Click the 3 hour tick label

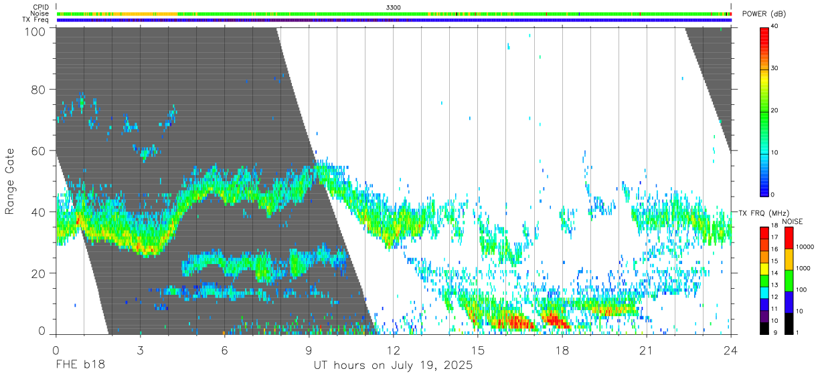140,350
